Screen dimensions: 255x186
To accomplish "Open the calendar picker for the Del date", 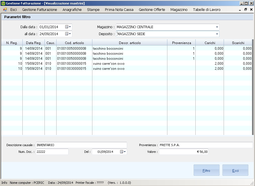I will [123, 152].
